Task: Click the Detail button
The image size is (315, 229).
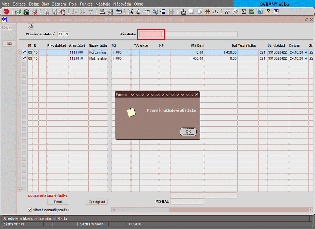Action: [x=58, y=202]
